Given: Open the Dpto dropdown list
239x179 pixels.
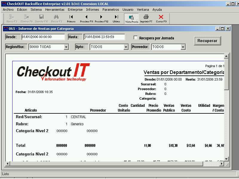Looking at the screenshot, I should 126,47.
